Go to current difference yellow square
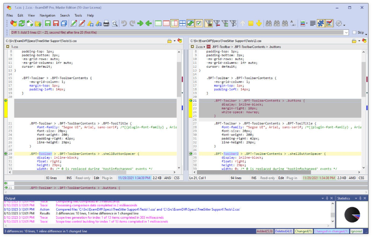This screenshot has width=372, height=237. tap(251, 23)
